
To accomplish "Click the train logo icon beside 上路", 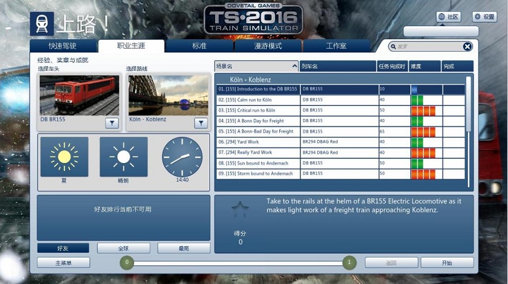I will click(42, 24).
